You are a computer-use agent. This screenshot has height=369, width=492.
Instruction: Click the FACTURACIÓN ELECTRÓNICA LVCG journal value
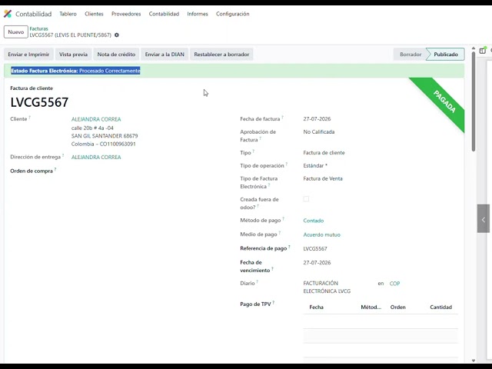pyautogui.click(x=327, y=287)
